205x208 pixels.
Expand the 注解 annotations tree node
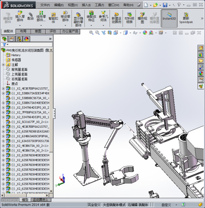(x=3, y=65)
